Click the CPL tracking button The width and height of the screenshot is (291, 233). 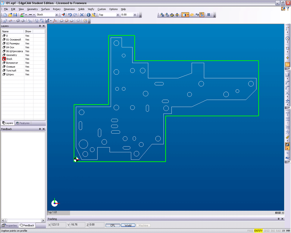113,226
